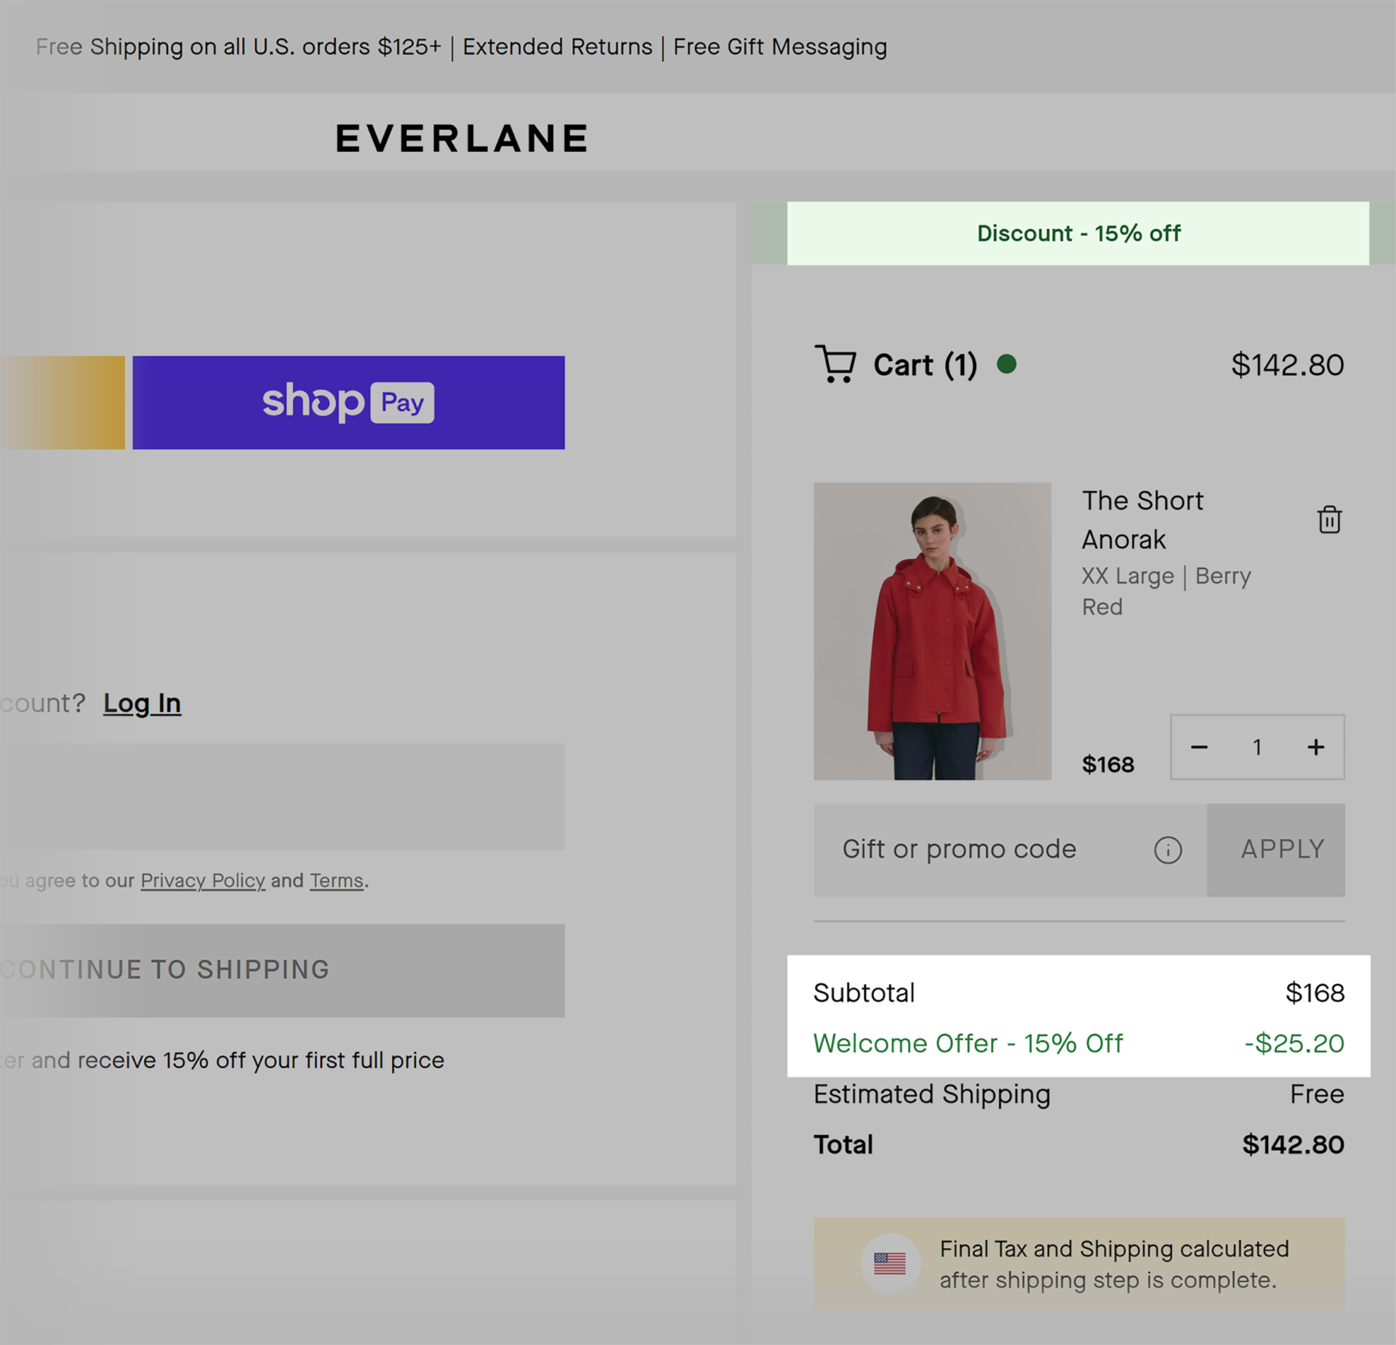Open the Terms link

click(336, 881)
